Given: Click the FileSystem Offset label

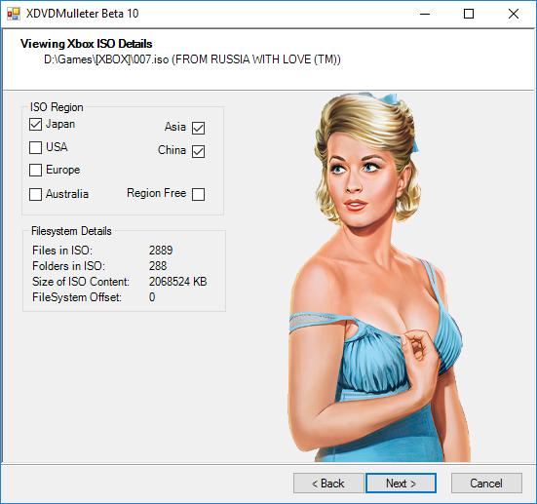Looking at the screenshot, I should pyautogui.click(x=77, y=297).
